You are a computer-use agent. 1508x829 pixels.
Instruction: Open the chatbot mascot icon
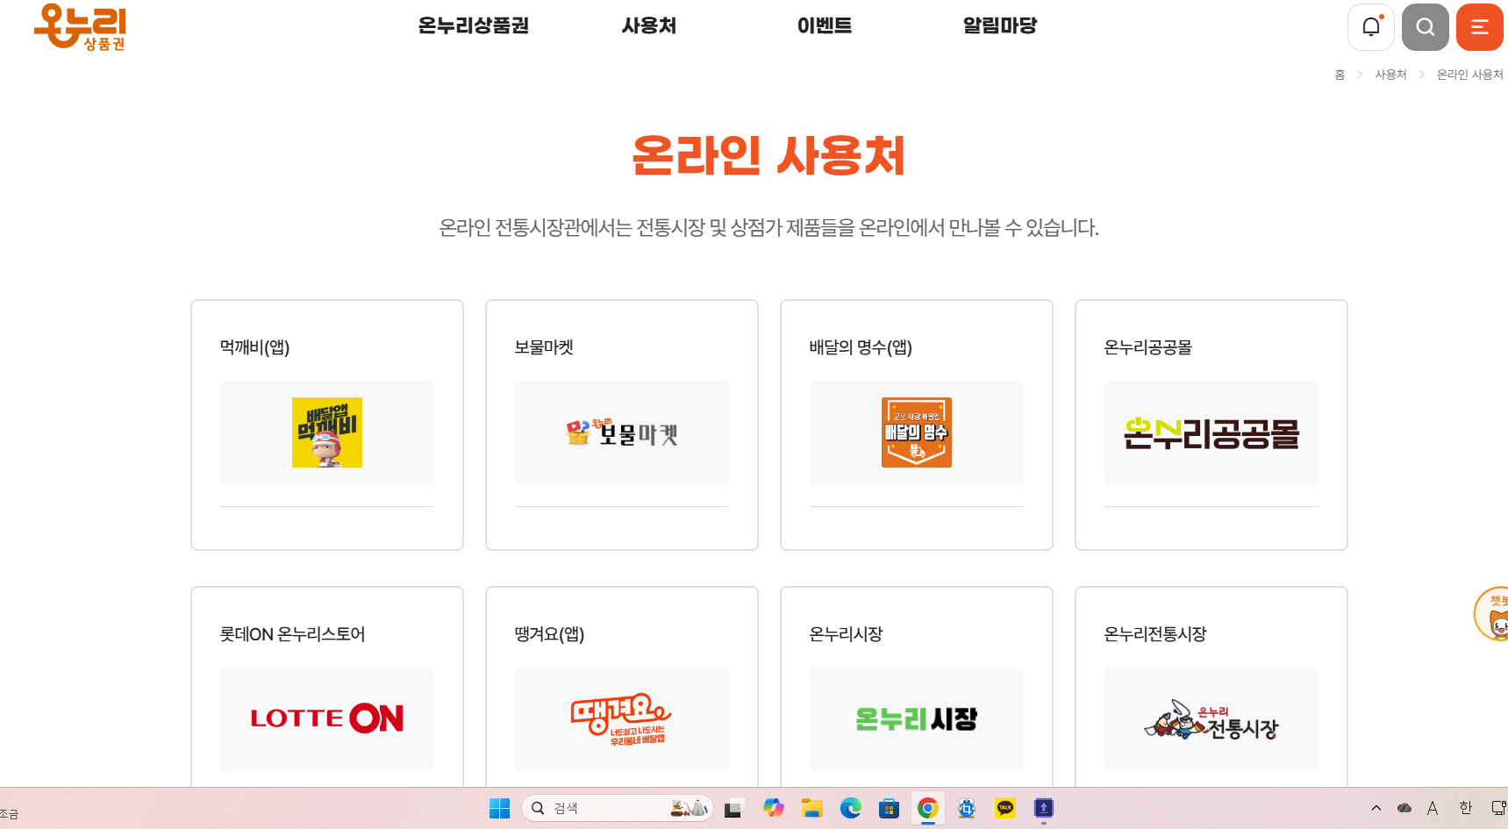tap(1492, 614)
